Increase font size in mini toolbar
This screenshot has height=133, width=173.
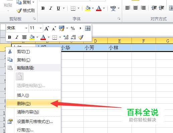(47, 28)
